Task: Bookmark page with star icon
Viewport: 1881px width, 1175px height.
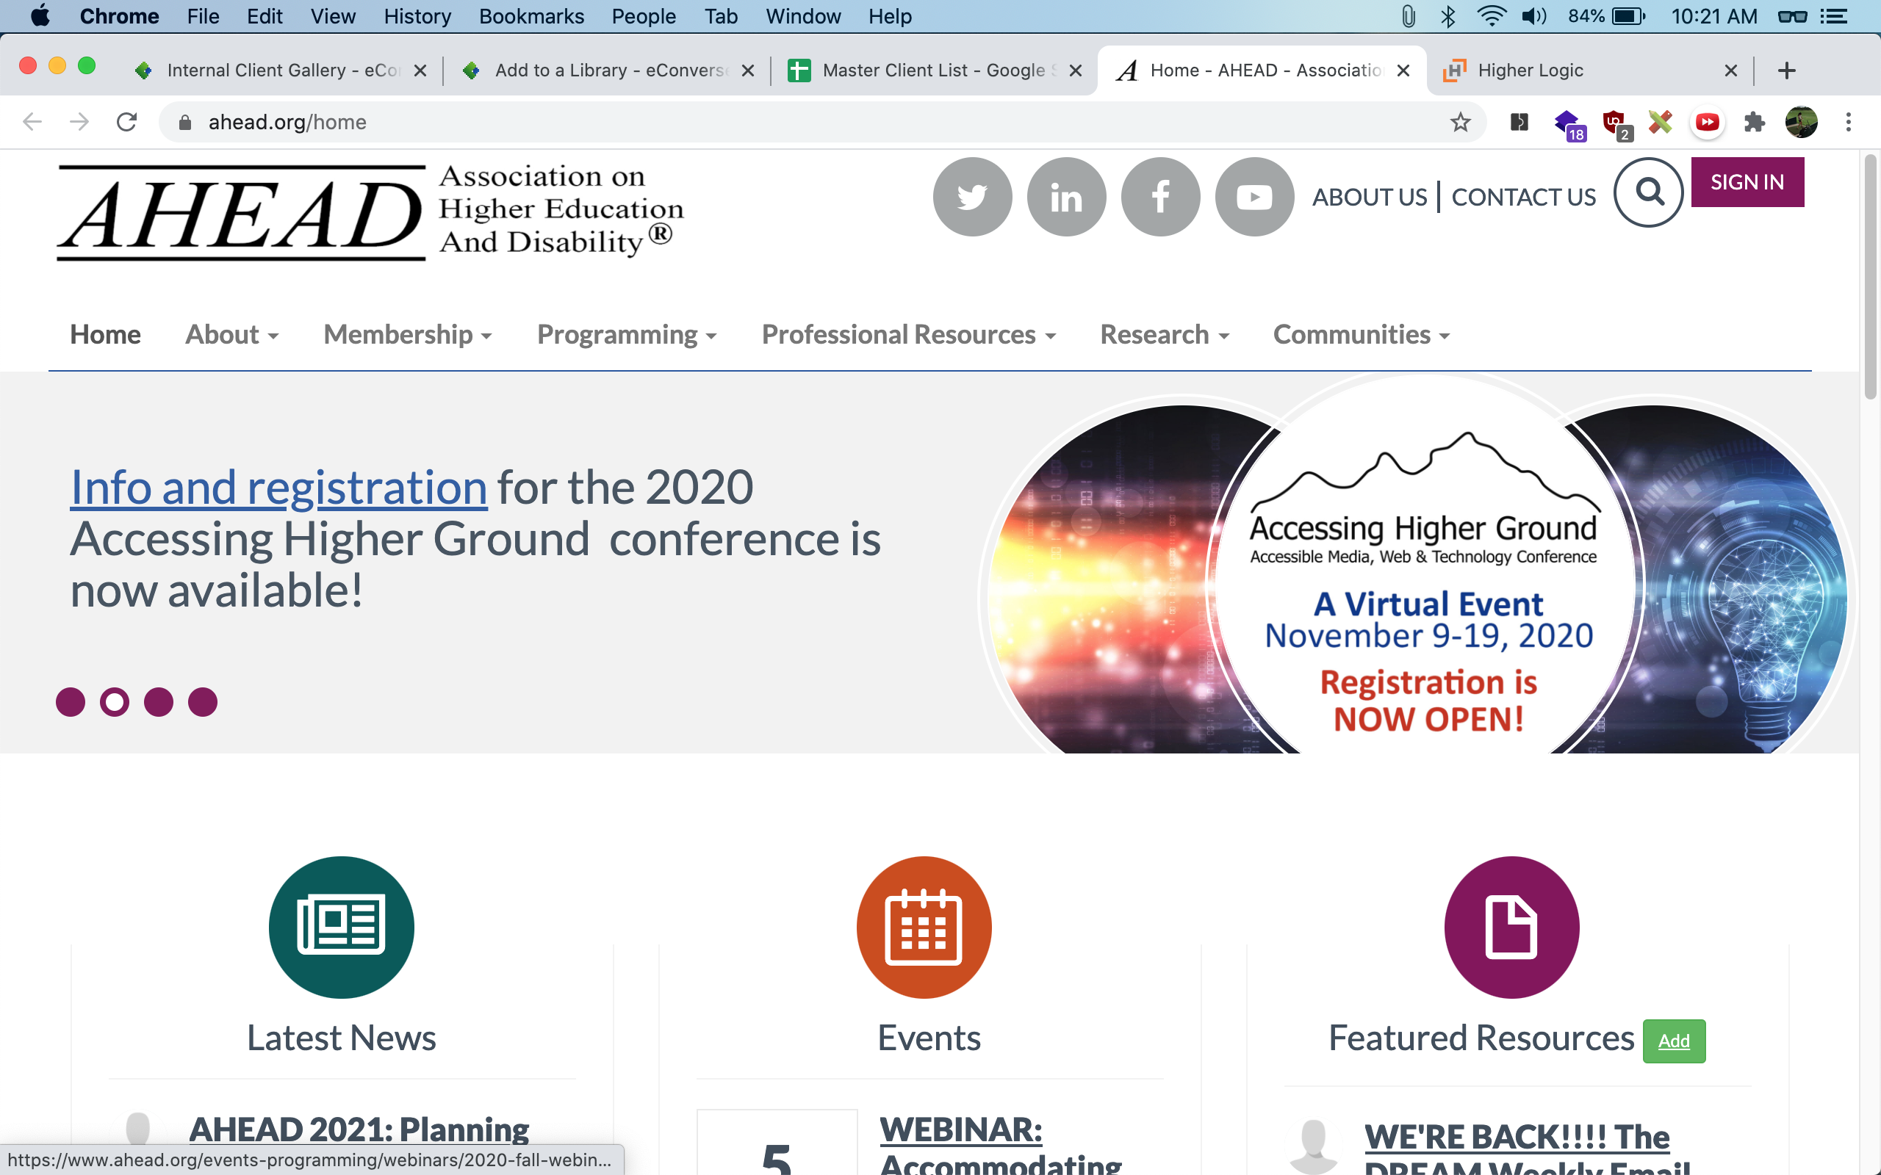Action: click(1460, 122)
